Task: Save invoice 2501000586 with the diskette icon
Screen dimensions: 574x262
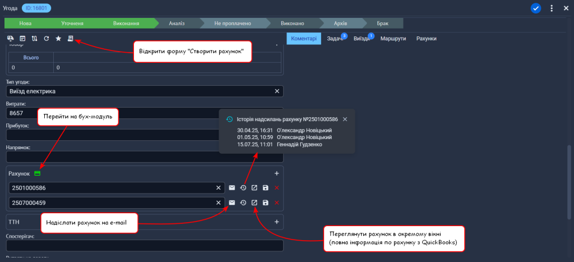Action: (266, 187)
